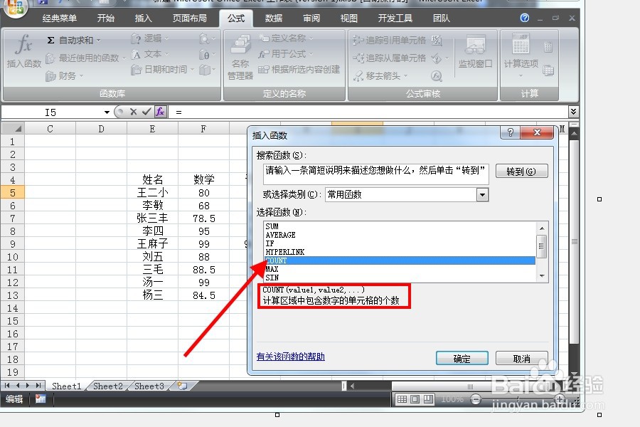Open the 或选择类别 category dropdown
This screenshot has height=427, width=640.
pyautogui.click(x=484, y=194)
